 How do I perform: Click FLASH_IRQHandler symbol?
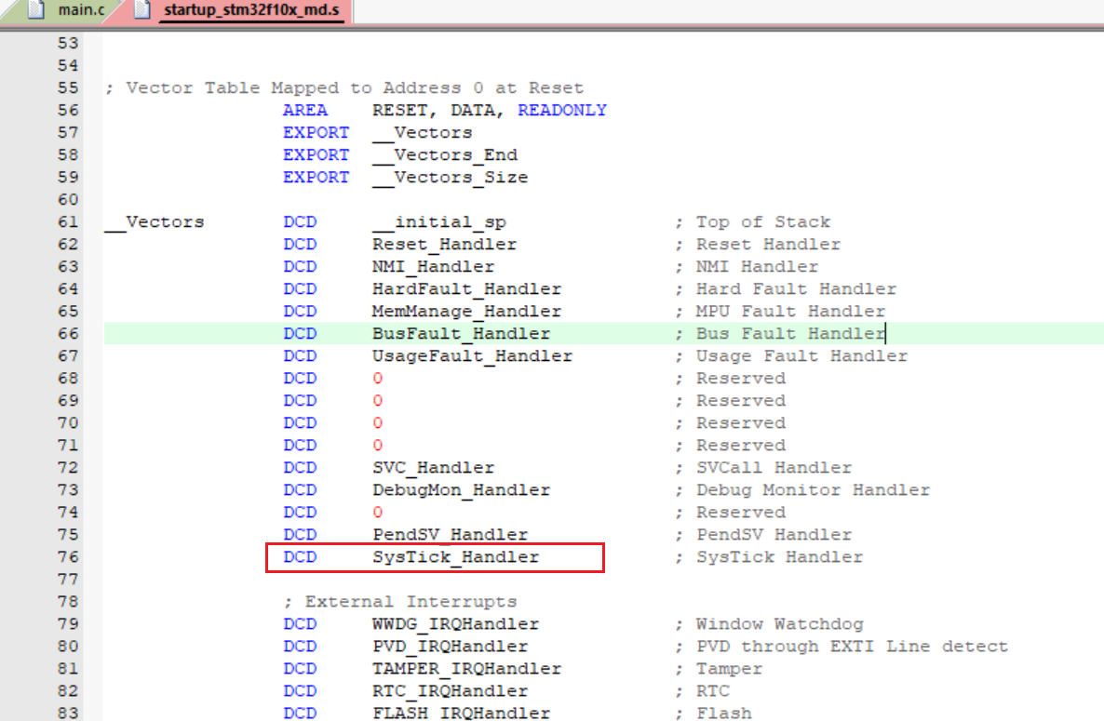(461, 713)
